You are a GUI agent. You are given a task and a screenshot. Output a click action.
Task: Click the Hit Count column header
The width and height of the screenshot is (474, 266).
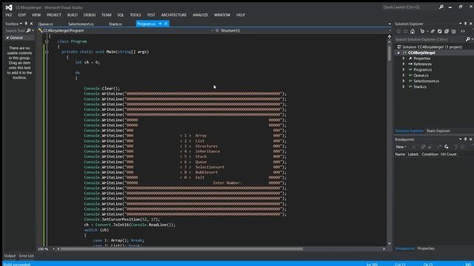pos(449,154)
